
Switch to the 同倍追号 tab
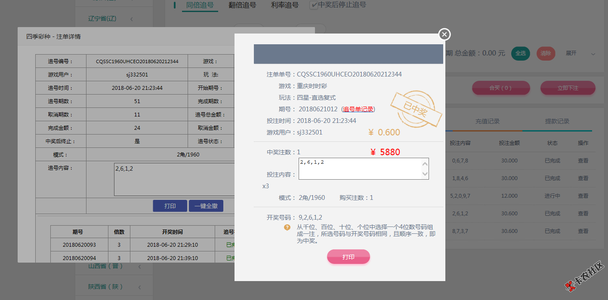[x=200, y=5]
